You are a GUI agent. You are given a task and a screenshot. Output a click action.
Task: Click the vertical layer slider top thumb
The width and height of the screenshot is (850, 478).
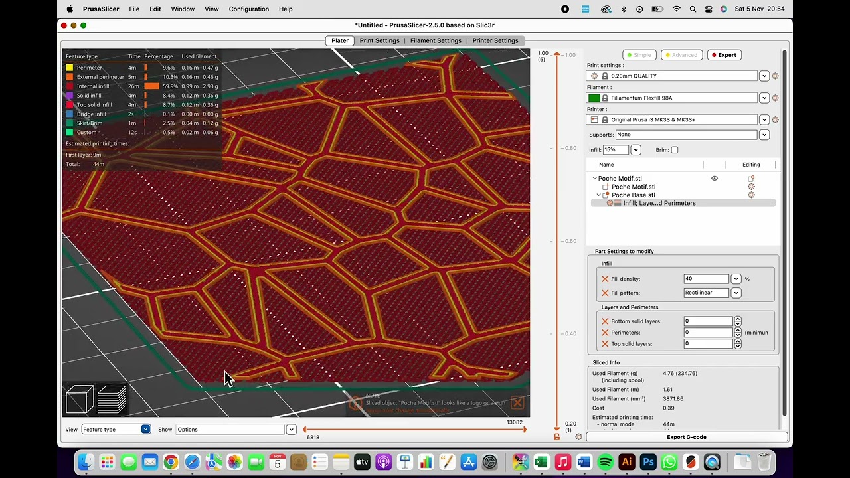pyautogui.click(x=556, y=54)
